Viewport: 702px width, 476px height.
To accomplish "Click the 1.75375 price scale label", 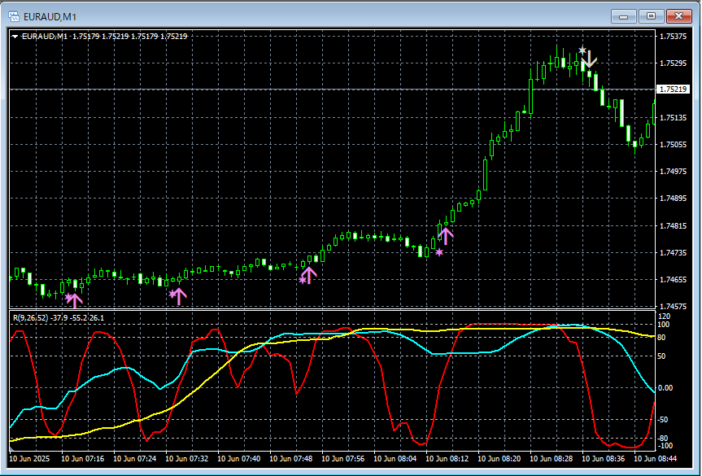I will 673,37.
